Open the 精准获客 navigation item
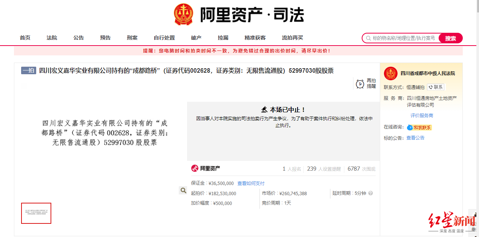 pyautogui.click(x=255, y=38)
